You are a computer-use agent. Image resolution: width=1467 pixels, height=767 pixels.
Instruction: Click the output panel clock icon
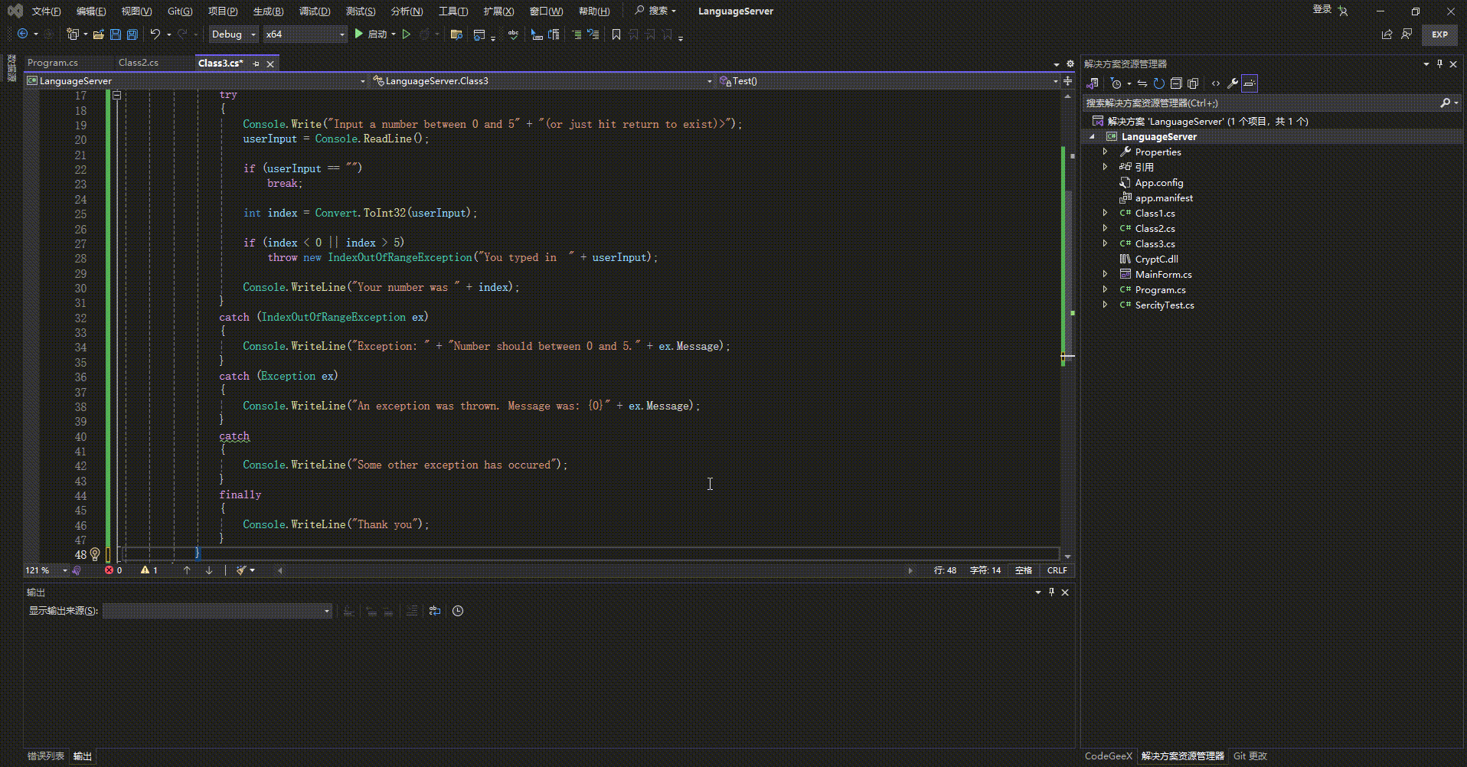click(458, 611)
